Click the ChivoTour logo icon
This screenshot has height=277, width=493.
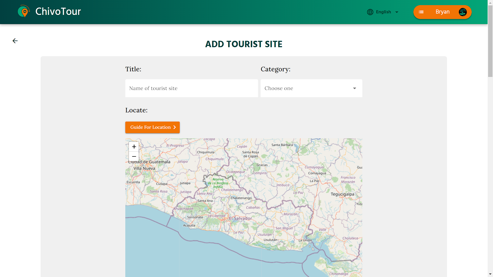coord(24,11)
